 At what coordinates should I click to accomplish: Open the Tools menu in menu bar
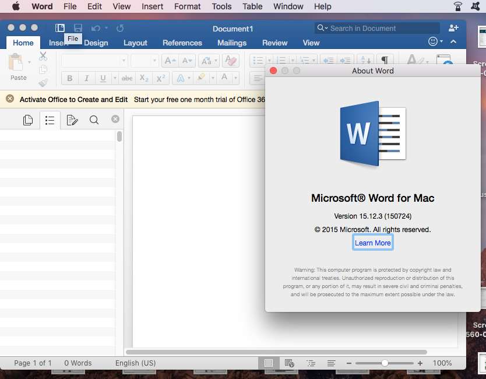[x=221, y=6]
